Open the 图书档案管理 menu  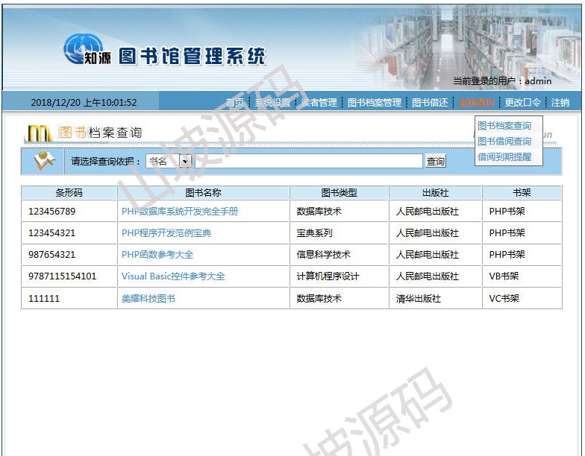[x=375, y=103]
